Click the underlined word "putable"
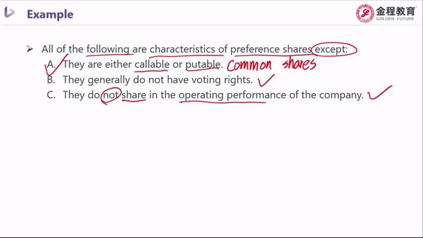The width and height of the screenshot is (423, 238). (203, 65)
